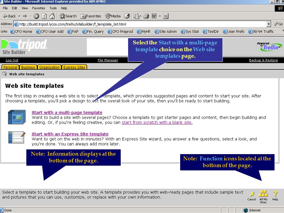Click start from scratch with a blank site

pyautogui.click(x=157, y=122)
